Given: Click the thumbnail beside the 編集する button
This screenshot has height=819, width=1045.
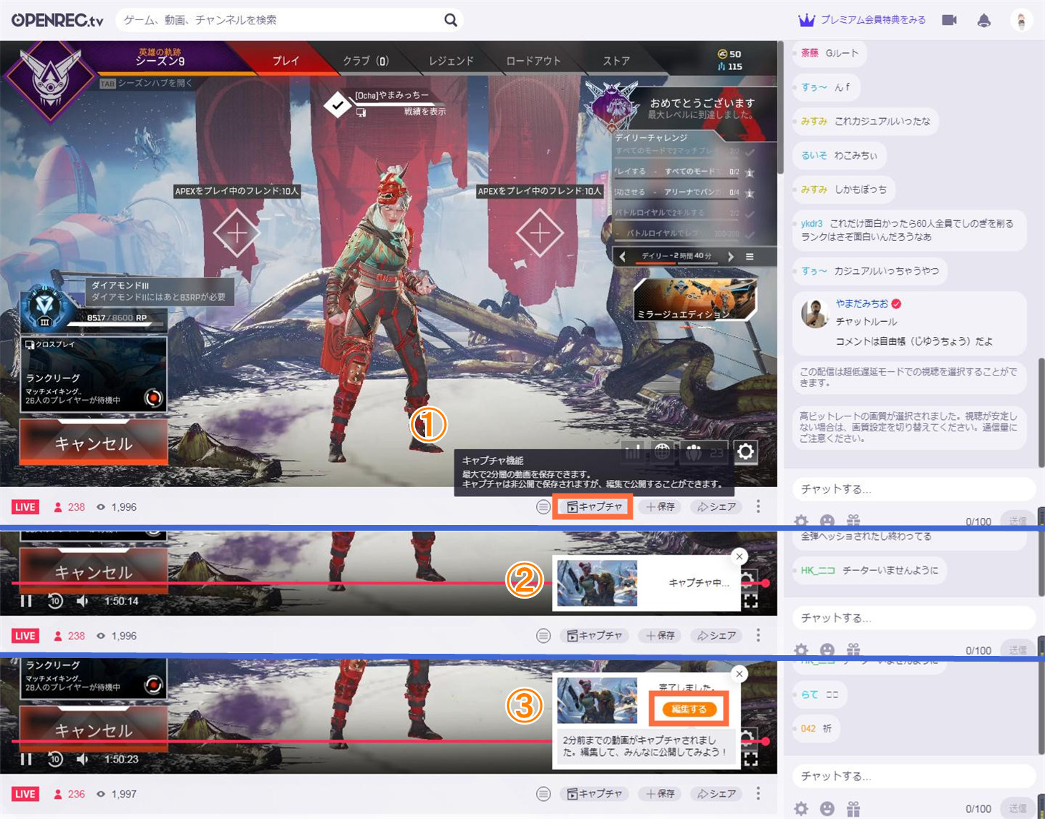Looking at the screenshot, I should (x=597, y=700).
